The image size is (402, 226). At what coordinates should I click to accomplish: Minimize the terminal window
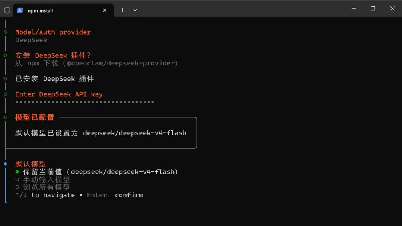click(354, 9)
